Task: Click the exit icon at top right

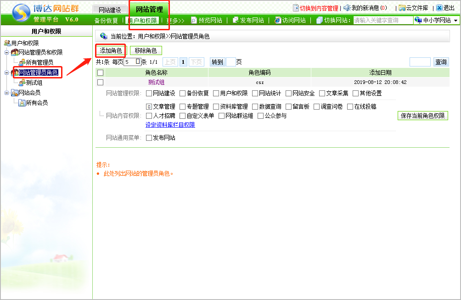Action: [439, 8]
